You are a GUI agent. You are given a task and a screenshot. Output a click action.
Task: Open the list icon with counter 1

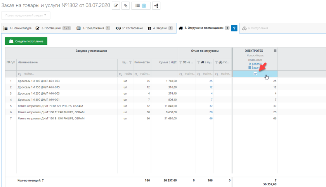point(140,5)
